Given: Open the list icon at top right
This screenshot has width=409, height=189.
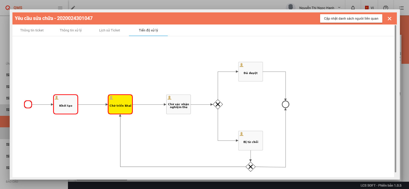Looking at the screenshot, I should coord(401,8).
